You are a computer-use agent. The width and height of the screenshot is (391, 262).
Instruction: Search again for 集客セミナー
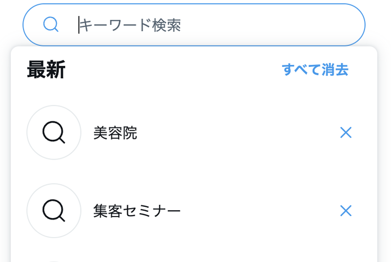137,211
